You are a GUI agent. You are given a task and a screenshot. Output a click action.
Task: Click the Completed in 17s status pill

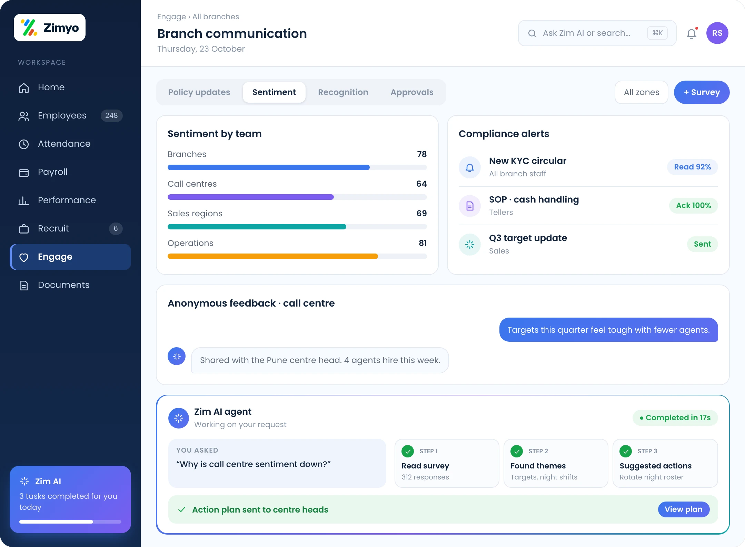tap(675, 418)
